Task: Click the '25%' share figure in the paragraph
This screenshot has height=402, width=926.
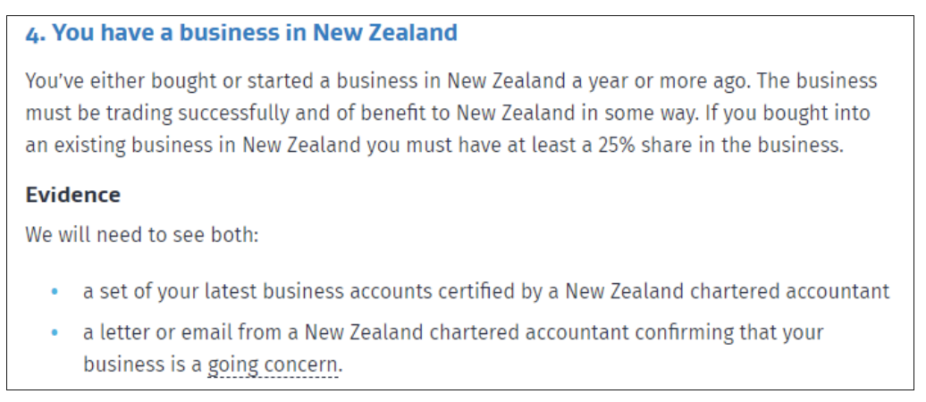Action: click(617, 145)
